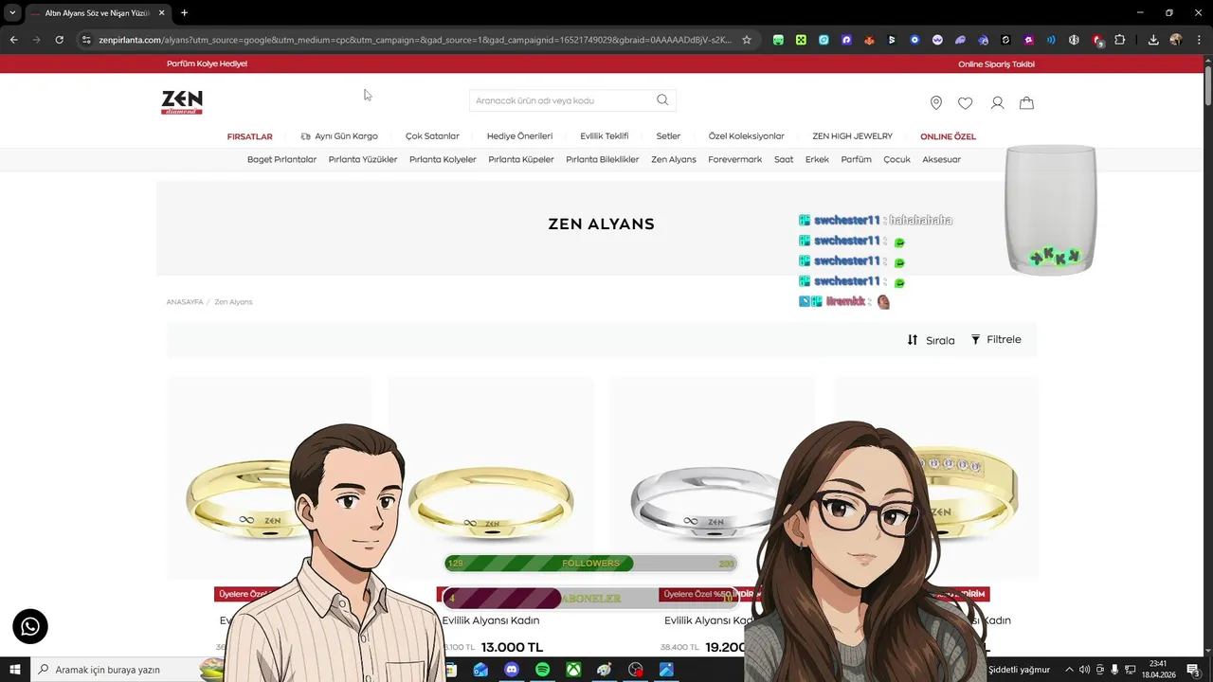
Task: Open the Saat category
Action: pyautogui.click(x=784, y=159)
